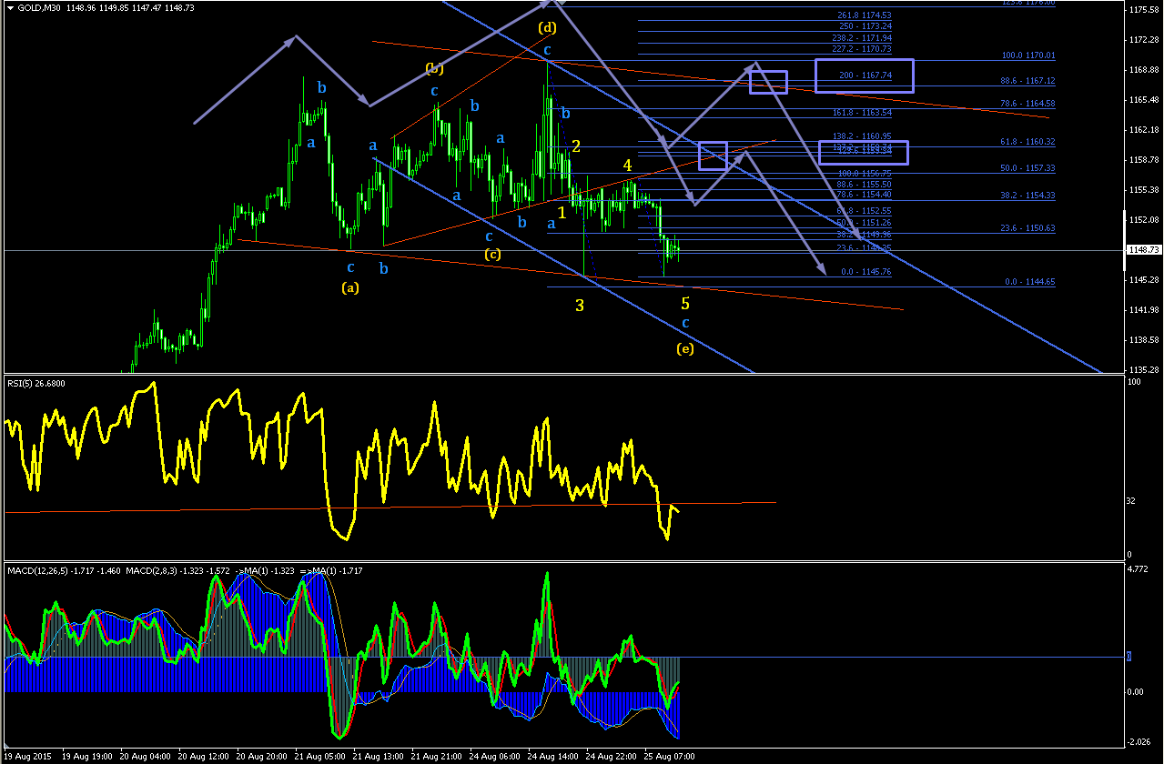
Task: Click the 1135.28 price axis label
Action: point(1146,370)
